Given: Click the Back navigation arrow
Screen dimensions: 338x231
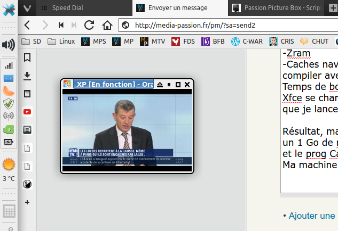Looking at the screenshot, I should click(27, 25).
